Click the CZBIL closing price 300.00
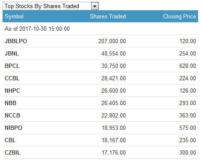The image size is (202, 161). pos(187,152)
